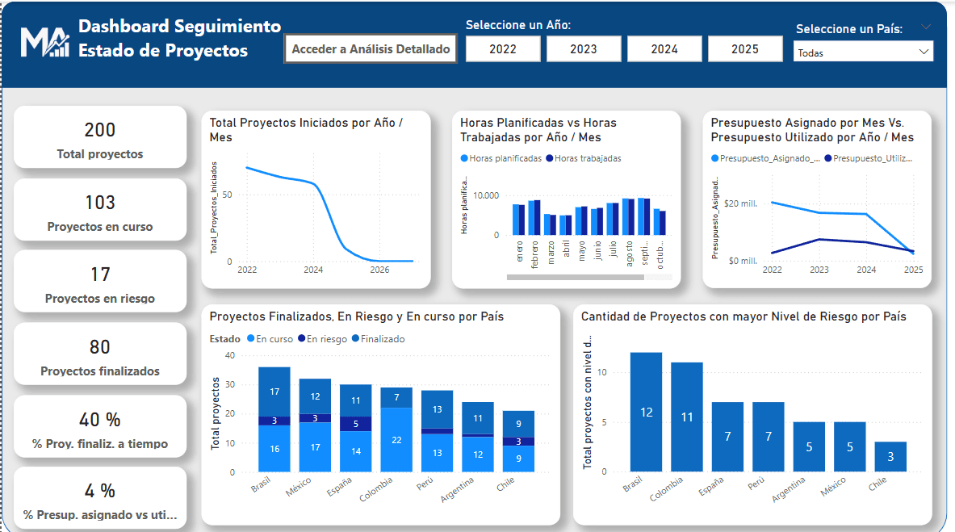Click the 'En riesgo' legend marker
Viewport: 955px width, 532px height.
pos(301,339)
